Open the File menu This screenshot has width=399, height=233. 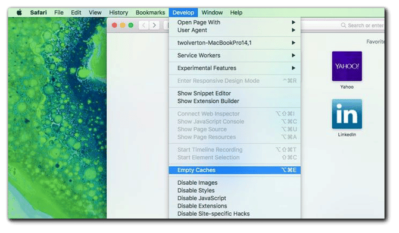pos(59,12)
